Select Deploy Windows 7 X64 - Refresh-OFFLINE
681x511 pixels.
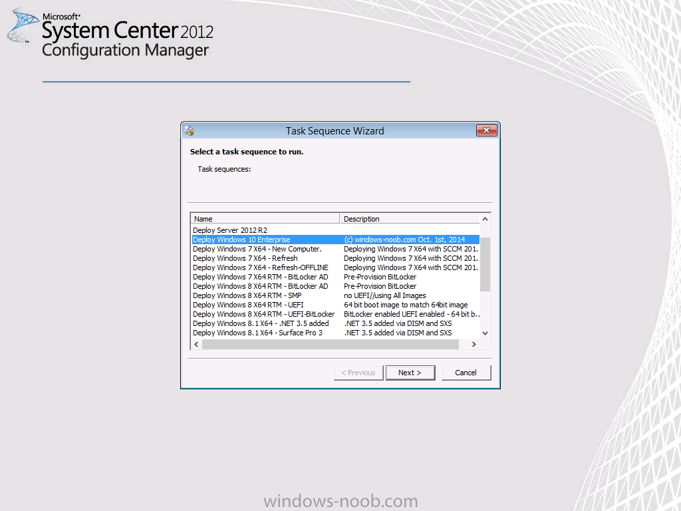coord(336,267)
